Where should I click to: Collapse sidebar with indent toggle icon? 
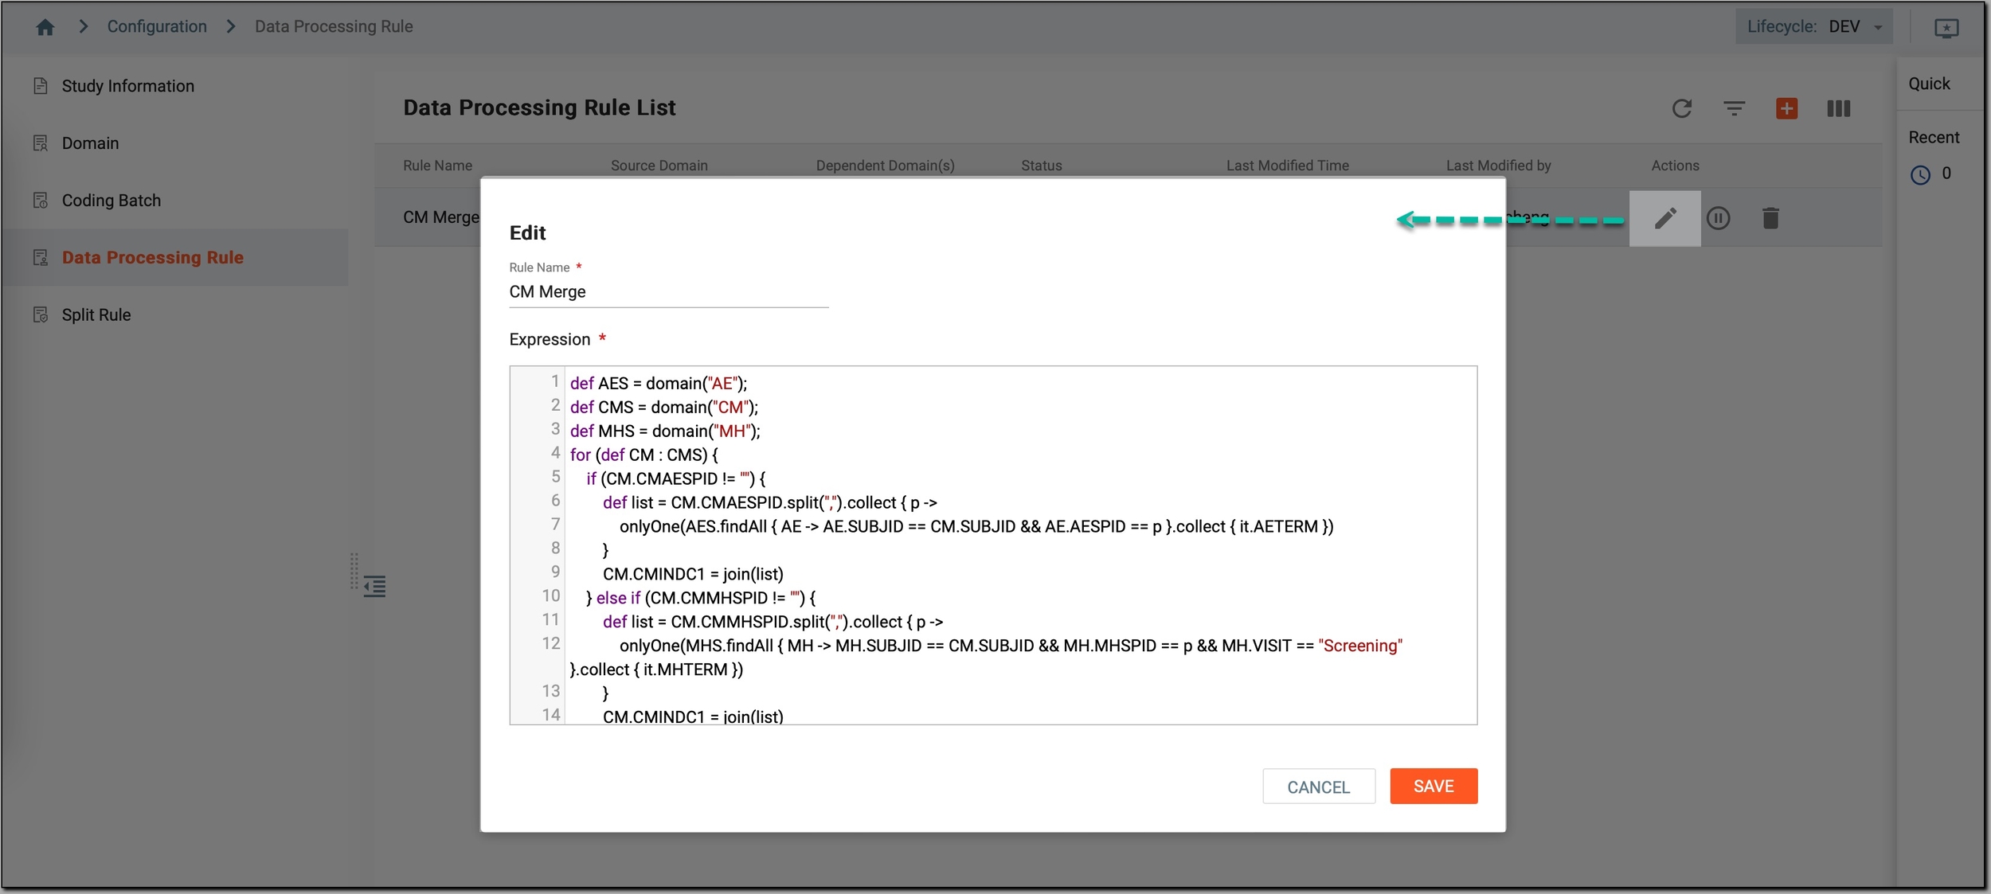tap(374, 587)
